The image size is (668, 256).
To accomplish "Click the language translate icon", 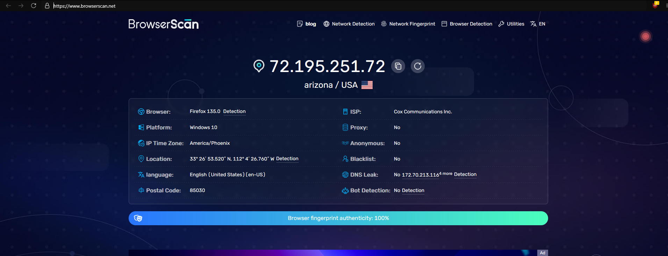I will click(x=533, y=24).
